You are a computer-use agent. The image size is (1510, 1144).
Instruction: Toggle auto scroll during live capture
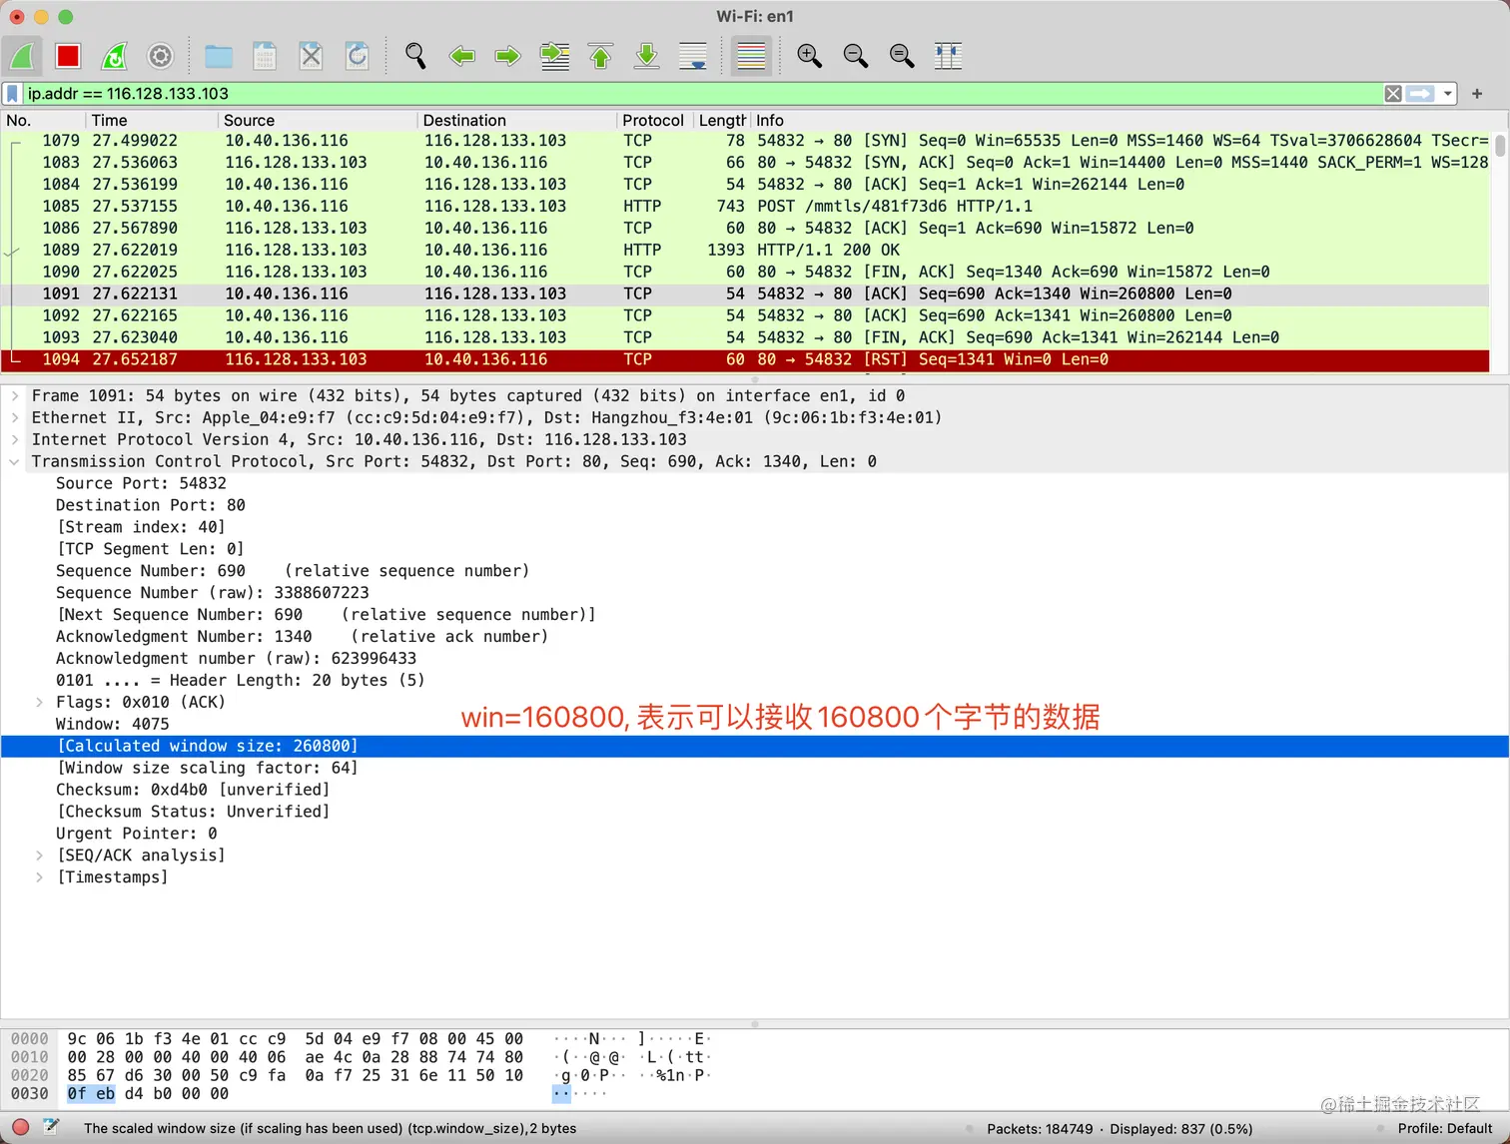693,56
